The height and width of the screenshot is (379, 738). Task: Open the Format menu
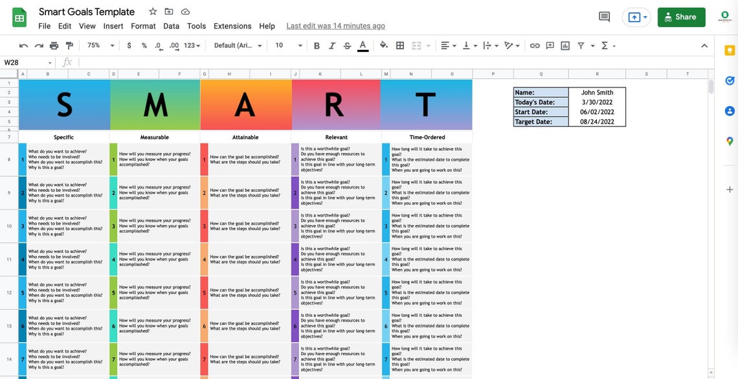tap(143, 26)
